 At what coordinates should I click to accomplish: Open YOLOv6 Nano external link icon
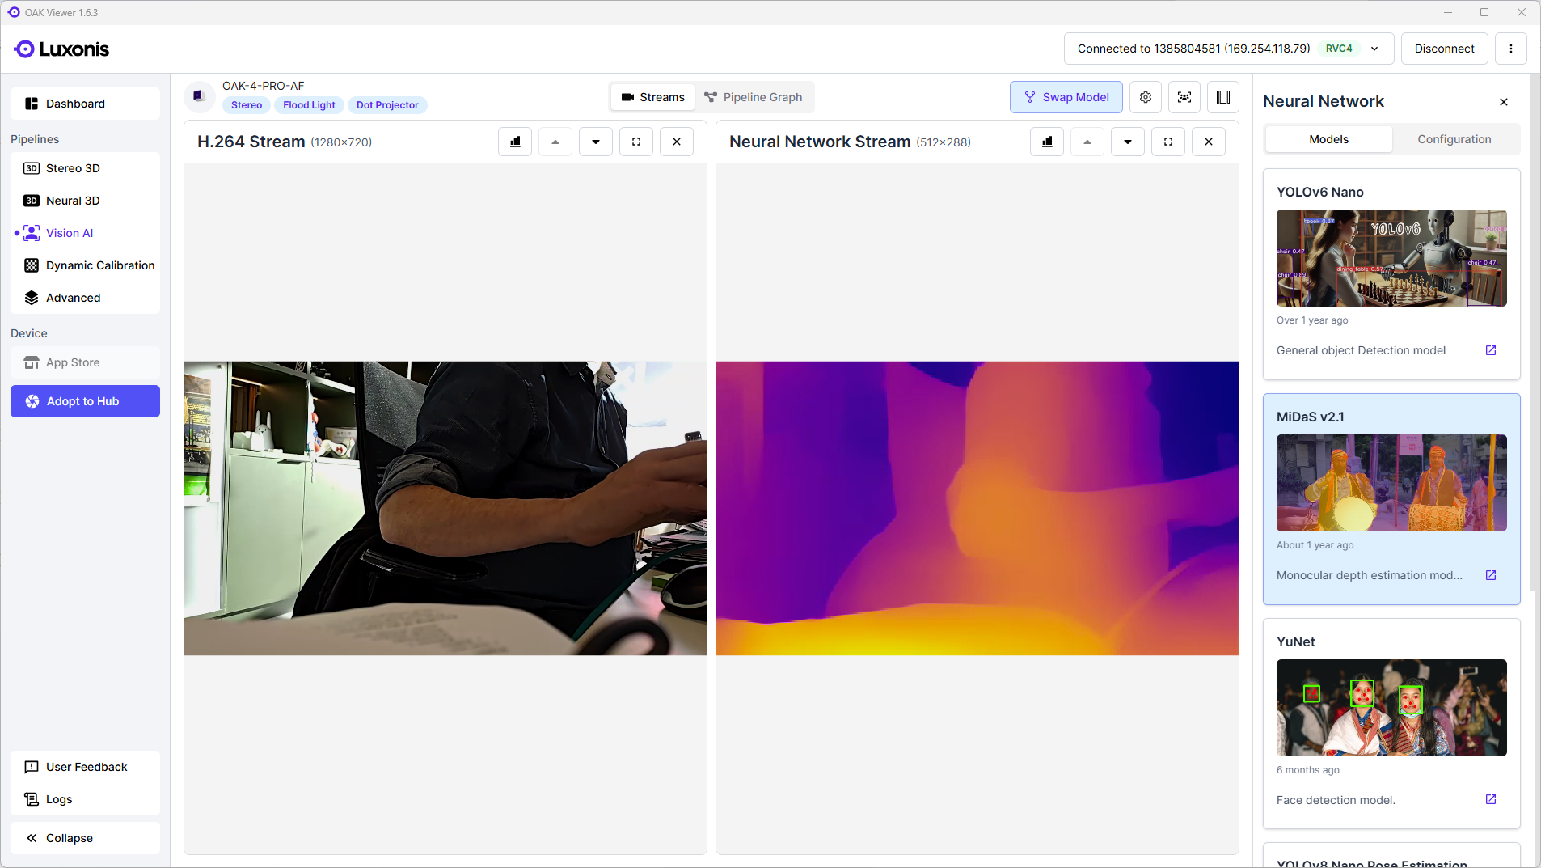pyautogui.click(x=1490, y=350)
